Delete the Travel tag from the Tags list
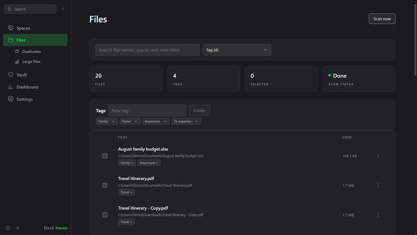This screenshot has width=417, height=235. click(136, 122)
